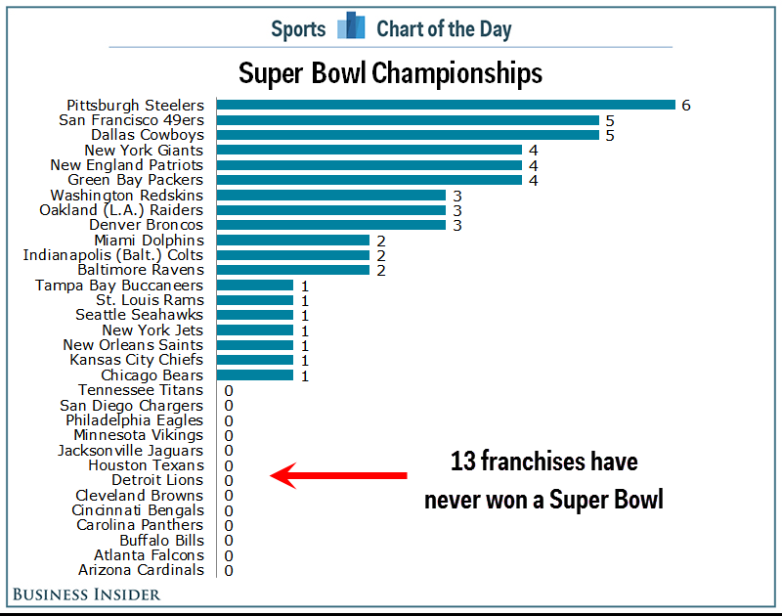This screenshot has width=782, height=616.
Task: Click the 13 franchises annotation text
Action: pos(543,480)
